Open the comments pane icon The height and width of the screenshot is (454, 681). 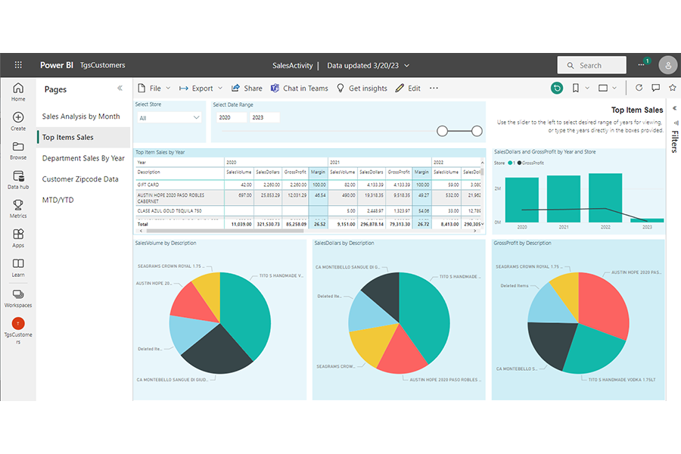pyautogui.click(x=656, y=89)
